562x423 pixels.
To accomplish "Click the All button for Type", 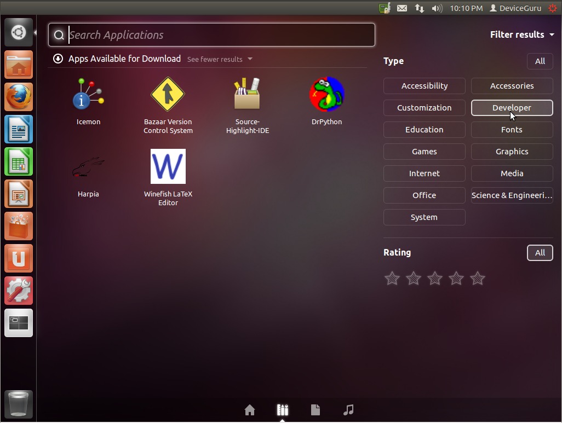I will pos(540,61).
